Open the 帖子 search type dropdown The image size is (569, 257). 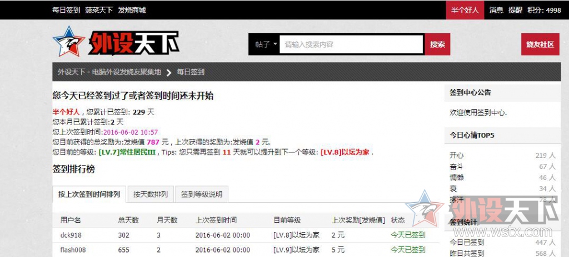coord(266,44)
